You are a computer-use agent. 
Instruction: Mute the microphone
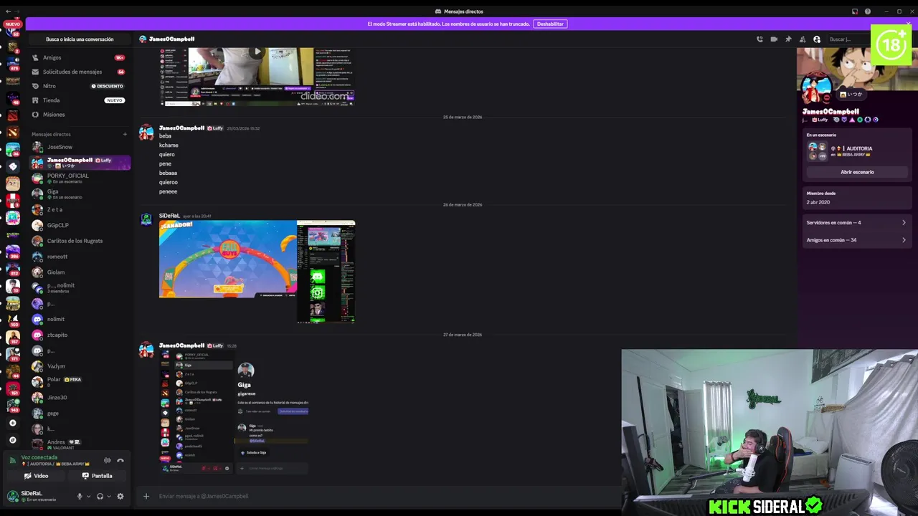[80, 496]
